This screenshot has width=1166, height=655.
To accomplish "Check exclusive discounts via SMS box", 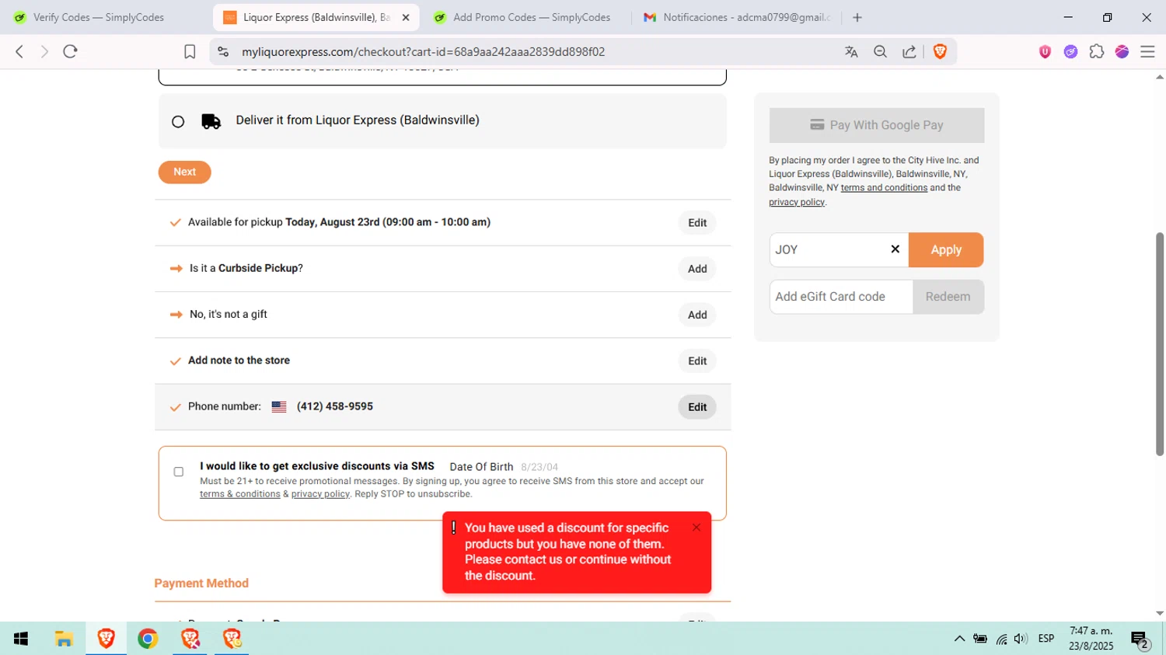I will pyautogui.click(x=179, y=472).
